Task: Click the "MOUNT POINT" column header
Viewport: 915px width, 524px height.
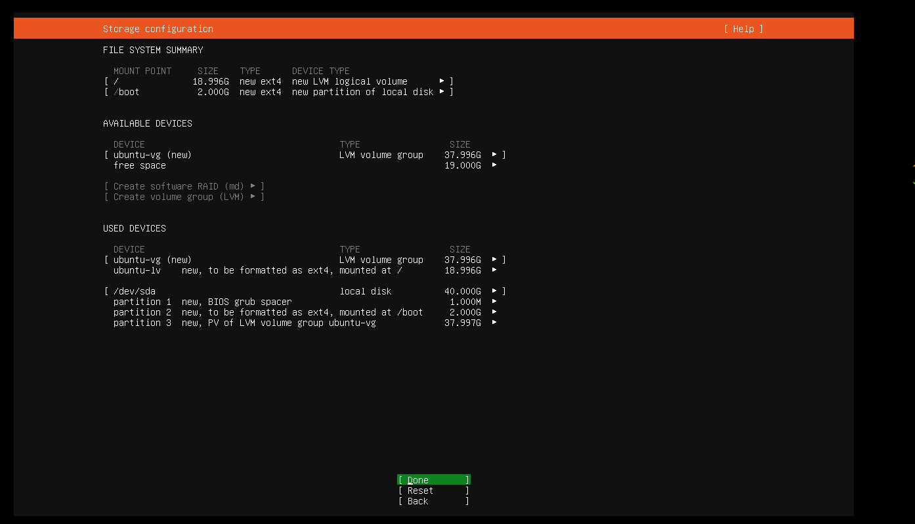Action: (142, 71)
